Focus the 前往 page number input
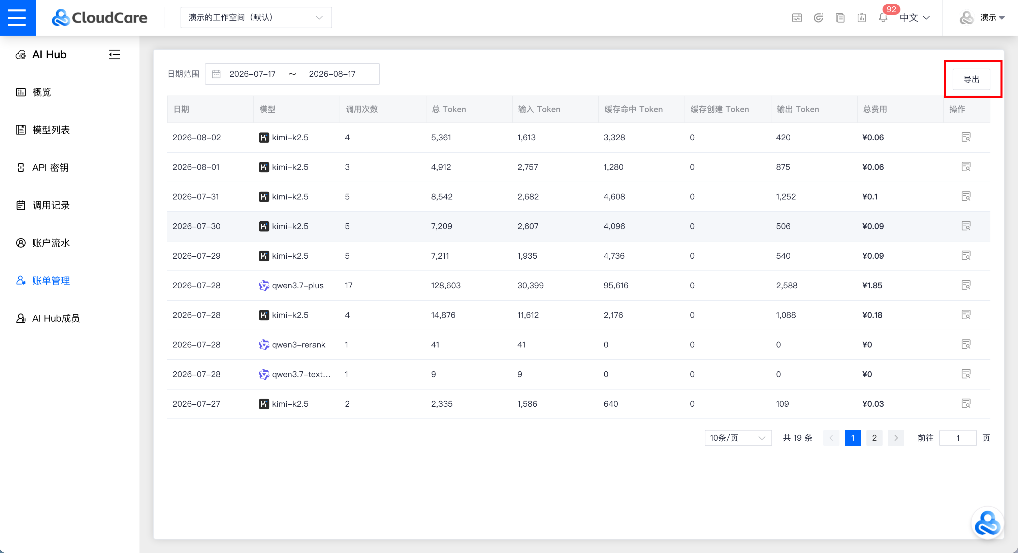Screen dimensions: 1018x553 958,438
